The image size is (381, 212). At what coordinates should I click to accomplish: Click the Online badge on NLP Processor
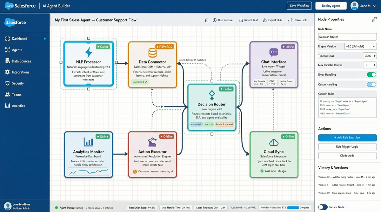coord(103,47)
